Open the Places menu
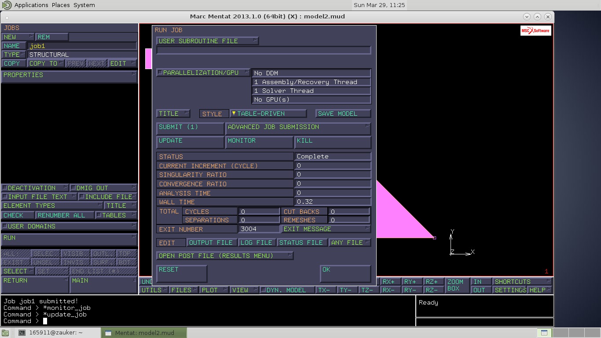Viewport: 601px width, 338px height. pyautogui.click(x=61, y=5)
